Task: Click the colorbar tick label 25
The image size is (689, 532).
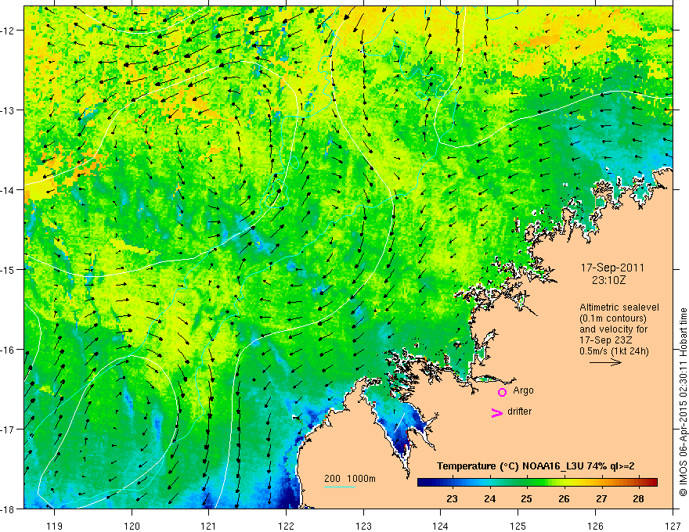Action: pos(526,498)
